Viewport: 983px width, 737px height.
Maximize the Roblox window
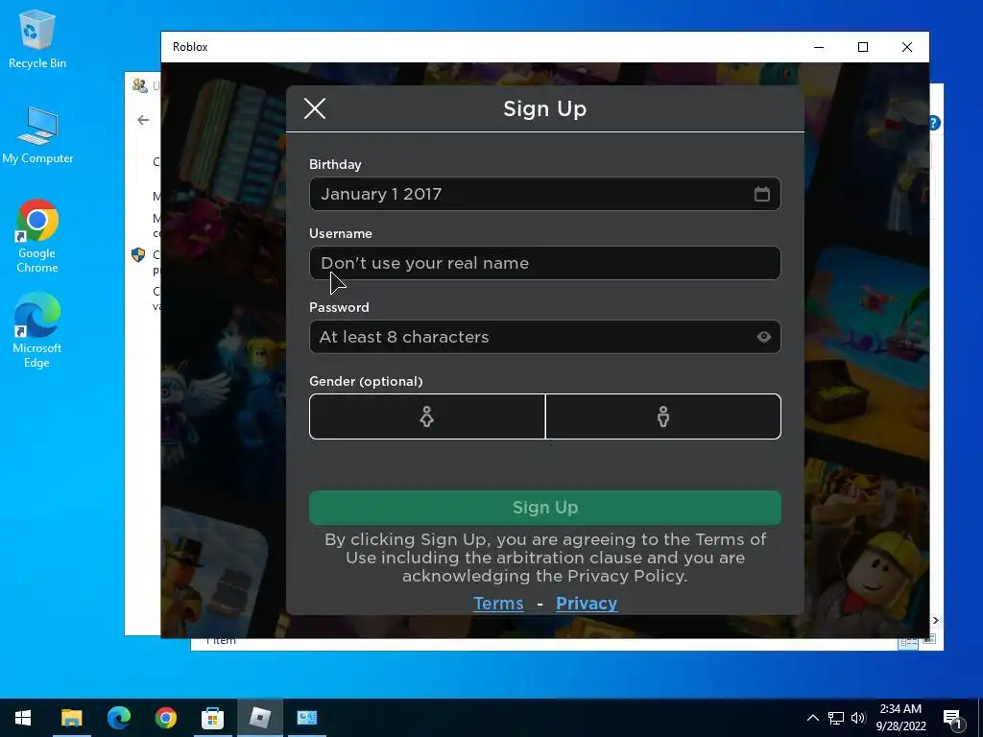point(863,47)
